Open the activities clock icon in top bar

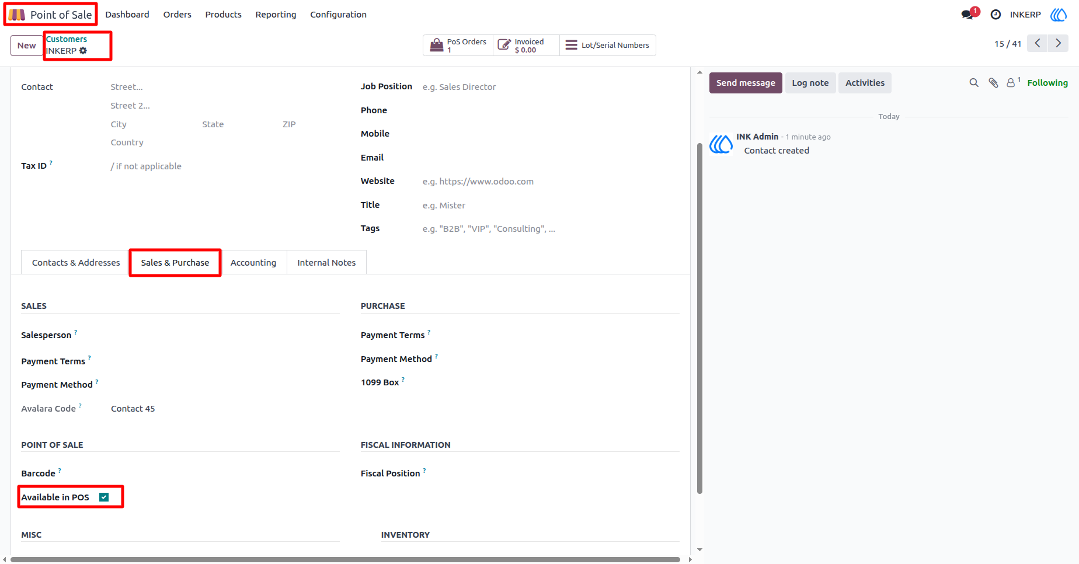pyautogui.click(x=996, y=15)
